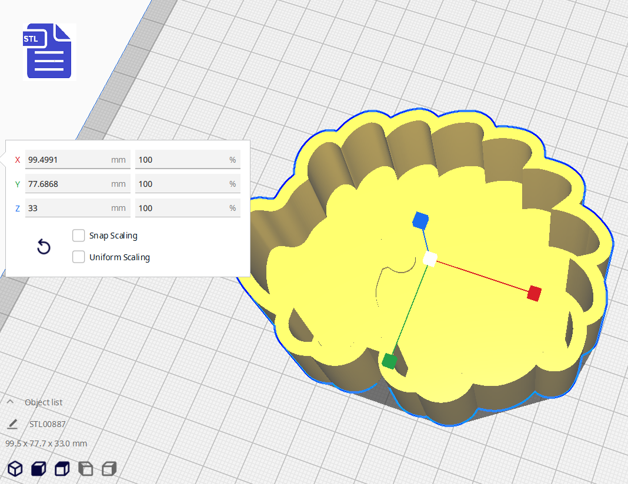Screen dimensions: 628x484
Task: Select the right side view cube icon
Action: (x=109, y=468)
